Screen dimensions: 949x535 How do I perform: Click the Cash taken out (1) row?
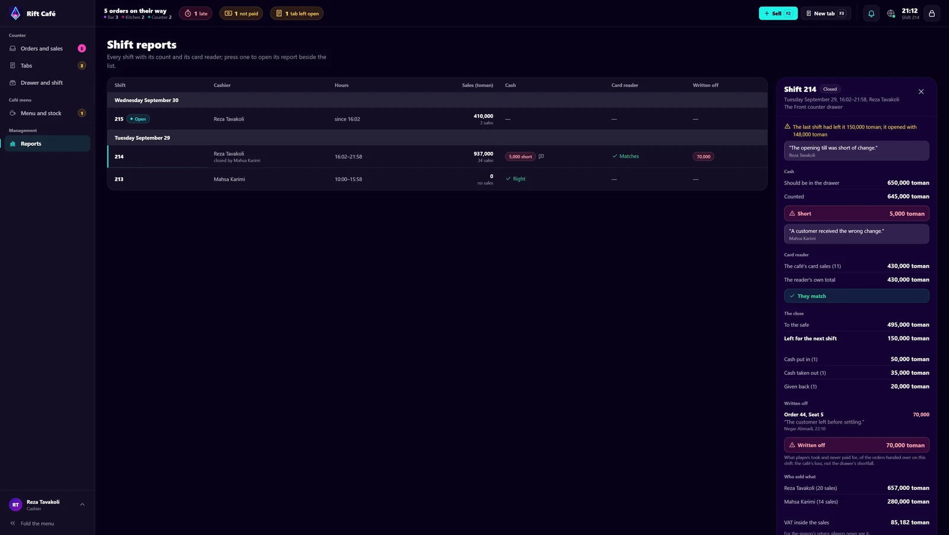click(x=856, y=373)
